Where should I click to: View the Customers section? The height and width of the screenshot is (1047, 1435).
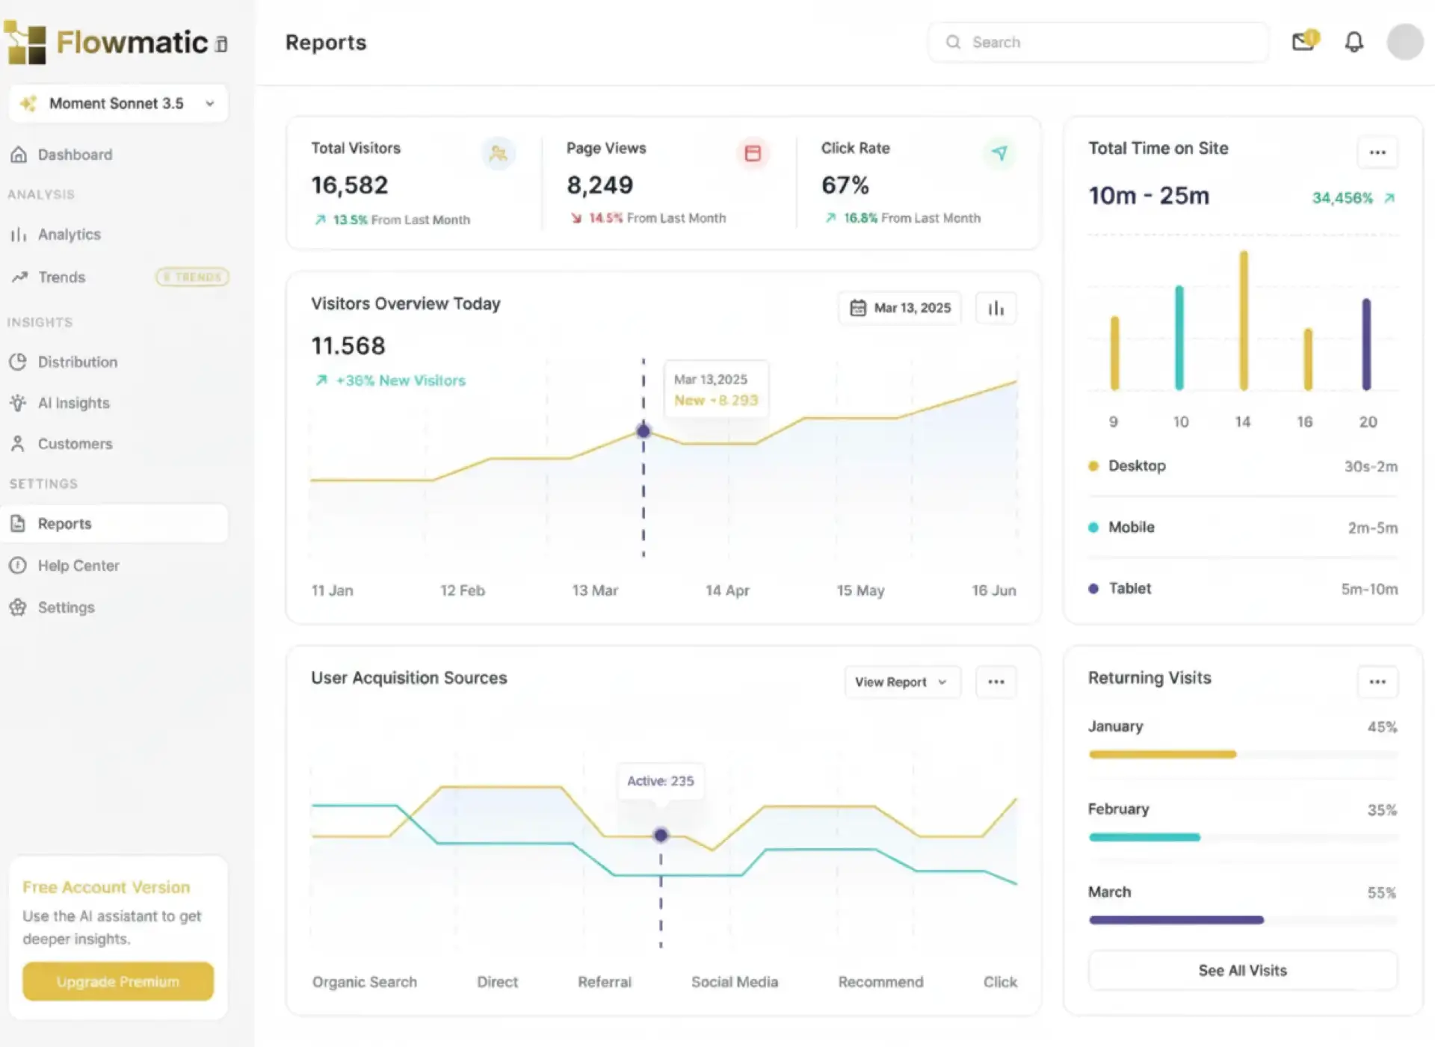coord(74,443)
